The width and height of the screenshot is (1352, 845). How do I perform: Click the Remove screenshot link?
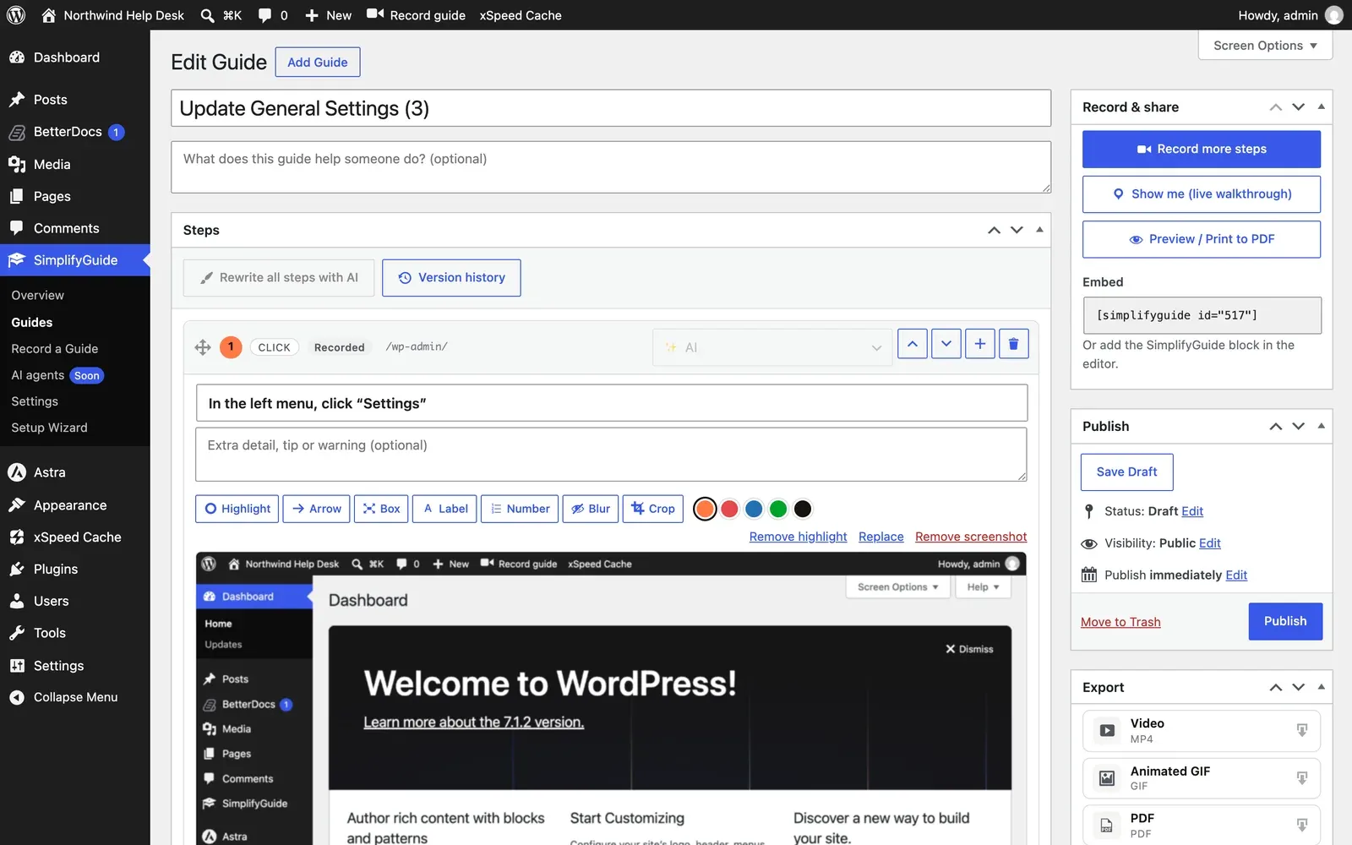point(971,537)
